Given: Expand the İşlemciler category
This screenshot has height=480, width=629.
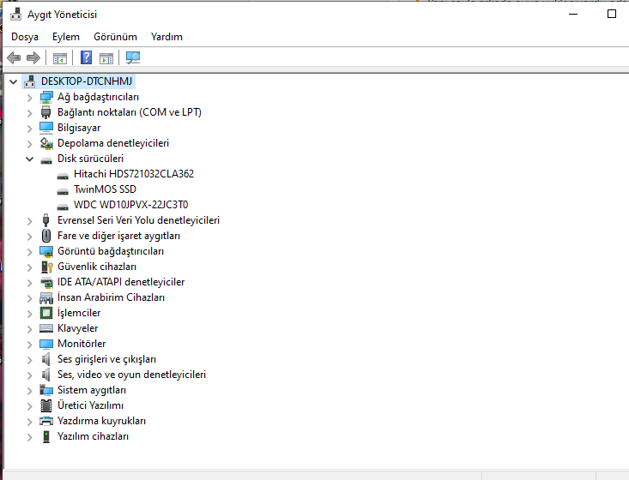Looking at the screenshot, I should tap(30, 314).
